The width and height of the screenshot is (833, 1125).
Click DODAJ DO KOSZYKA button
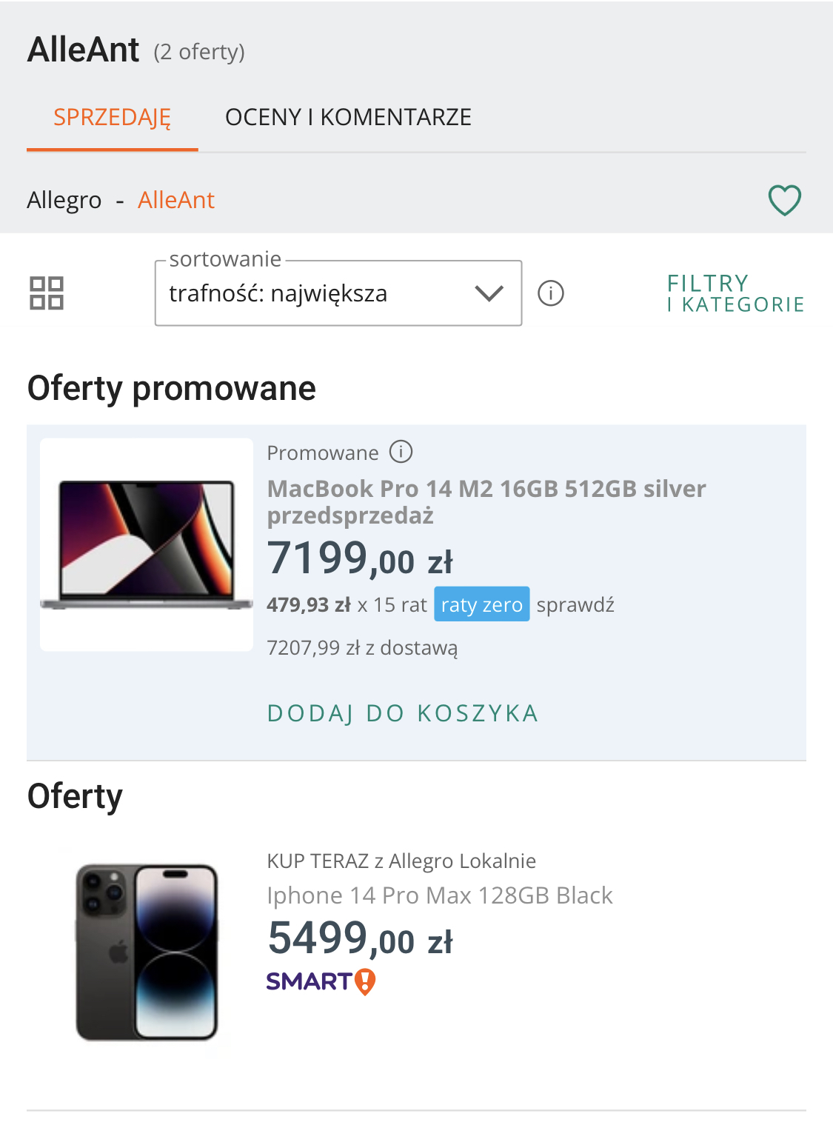point(403,713)
